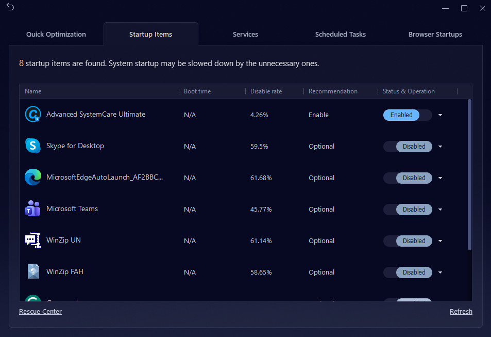The width and height of the screenshot is (491, 337).
Task: Click the WinZip FAH icon
Action: click(33, 271)
